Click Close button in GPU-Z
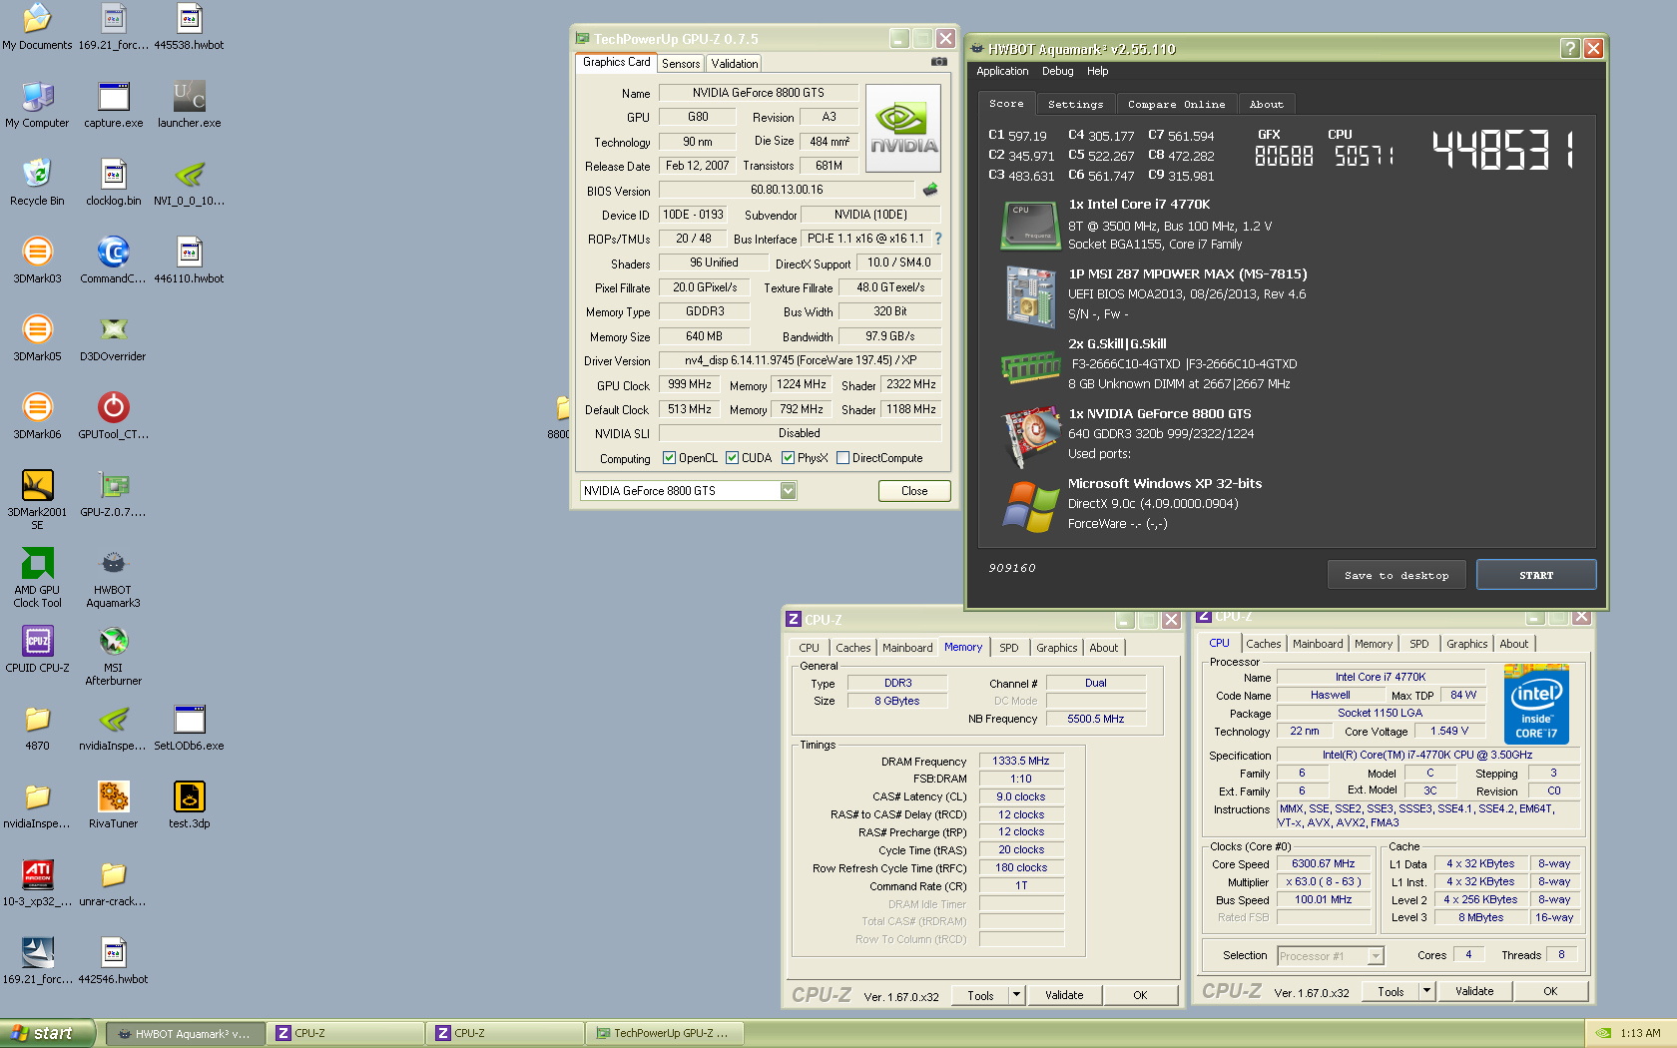1677x1048 pixels. pos(914,491)
